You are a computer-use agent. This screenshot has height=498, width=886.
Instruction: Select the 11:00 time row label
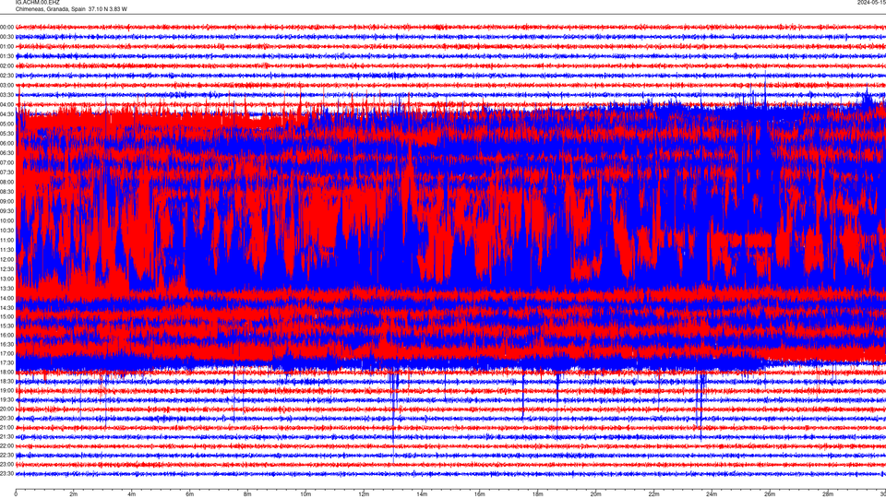[6, 240]
